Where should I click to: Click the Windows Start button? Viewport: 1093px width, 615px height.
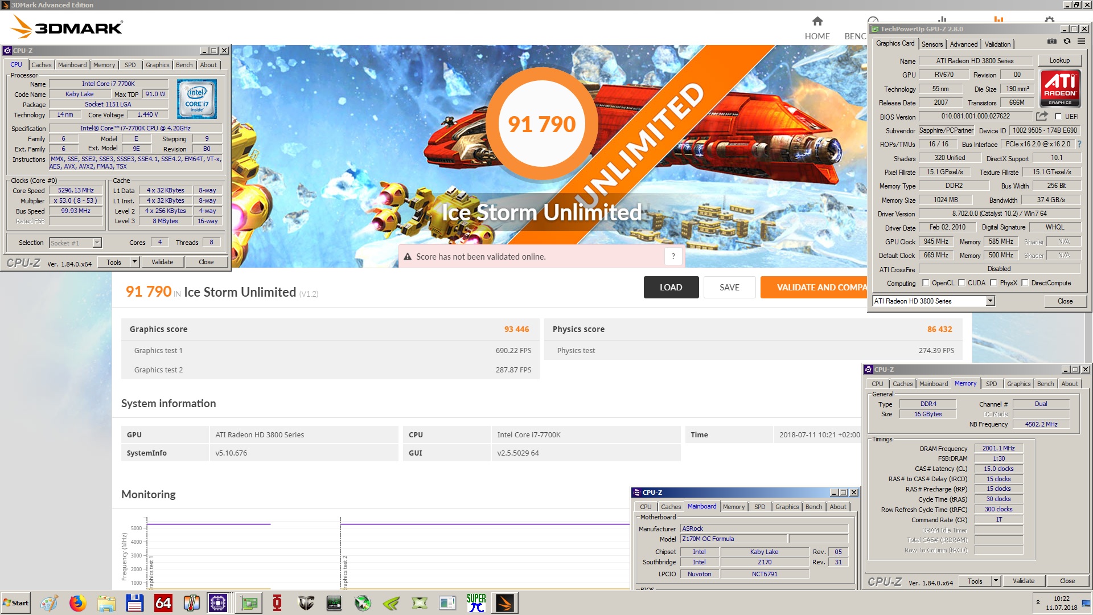click(x=16, y=603)
